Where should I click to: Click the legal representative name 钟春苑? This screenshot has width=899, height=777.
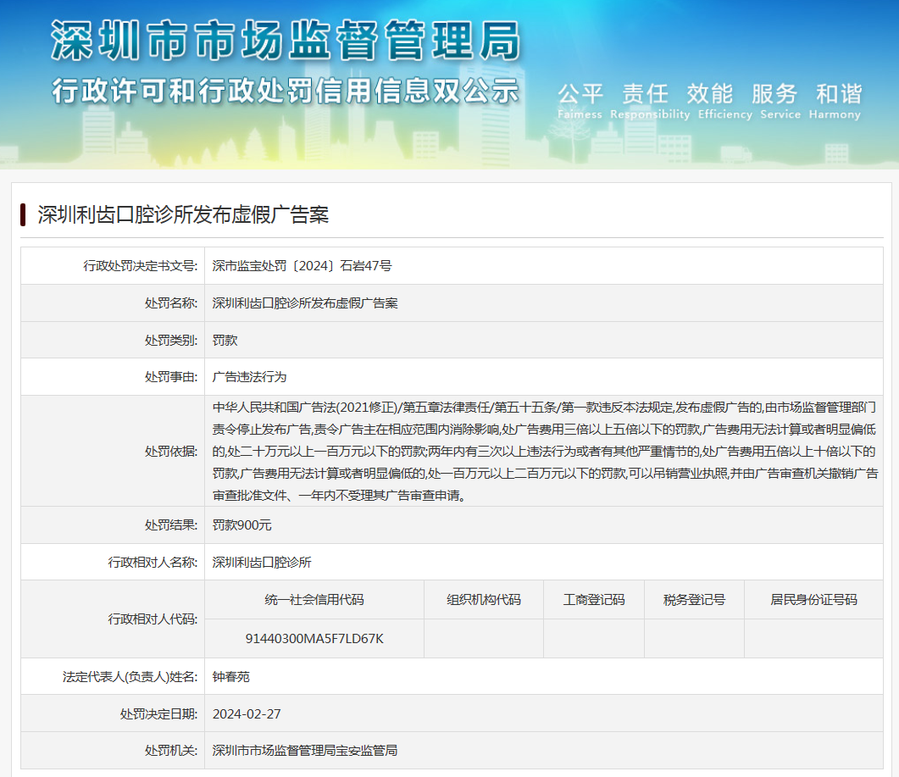click(231, 677)
